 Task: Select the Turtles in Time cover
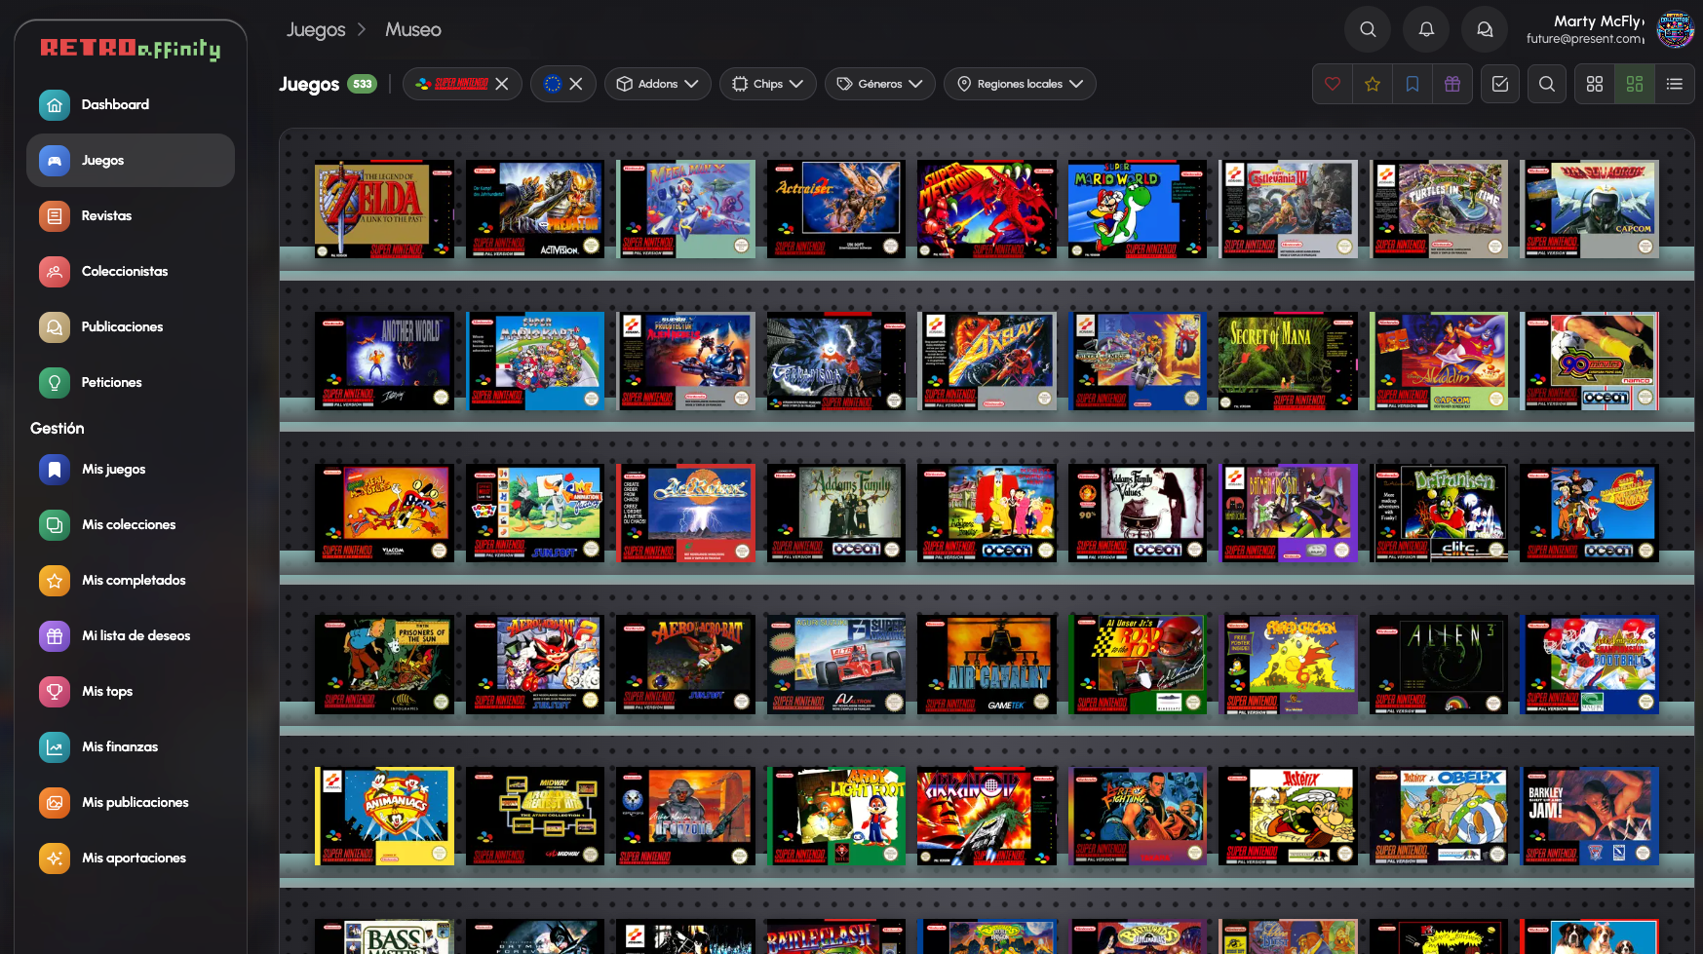(x=1439, y=210)
